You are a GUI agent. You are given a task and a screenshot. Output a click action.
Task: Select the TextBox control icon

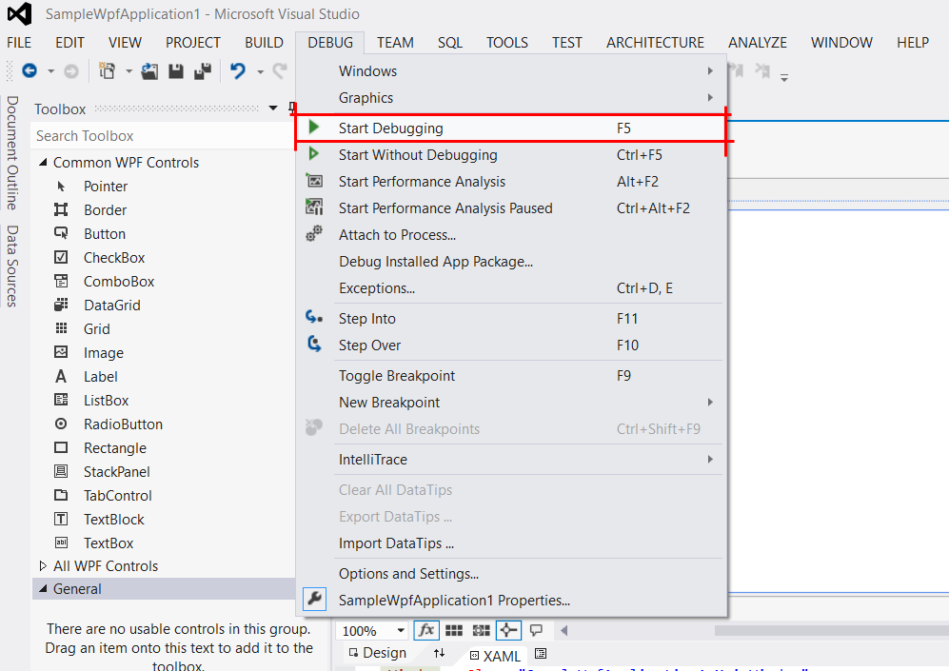tap(61, 543)
